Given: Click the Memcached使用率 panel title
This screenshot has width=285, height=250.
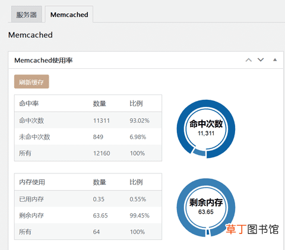Looking at the screenshot, I should point(43,60).
